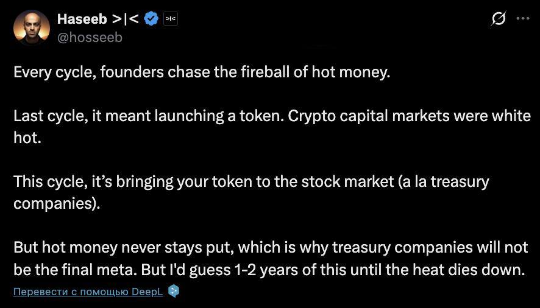Screen dimensions: 540x308
Task: Click the phrase "1-2 years" in the tweet
Action: (278, 270)
